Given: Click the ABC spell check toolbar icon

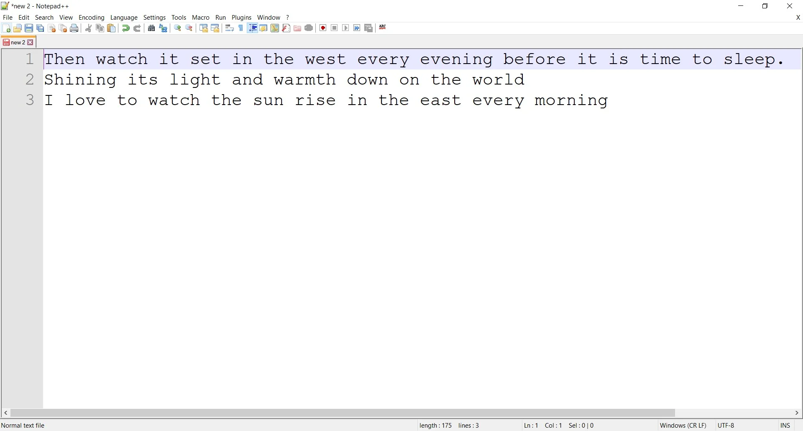Looking at the screenshot, I should click(x=383, y=28).
